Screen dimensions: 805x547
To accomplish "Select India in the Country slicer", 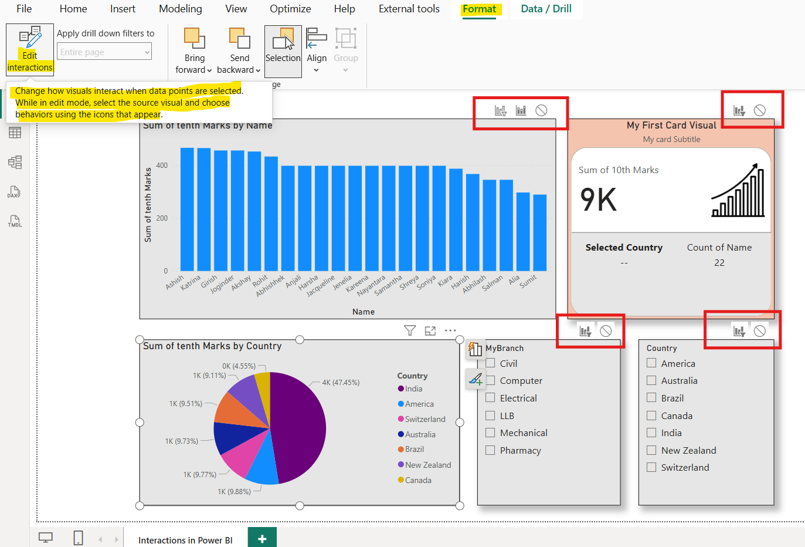I will pos(651,433).
